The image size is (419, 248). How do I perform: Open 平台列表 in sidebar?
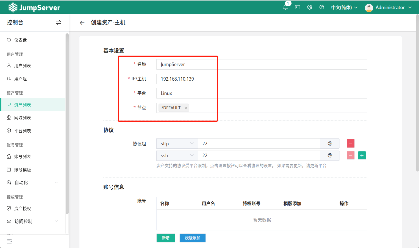click(33, 131)
